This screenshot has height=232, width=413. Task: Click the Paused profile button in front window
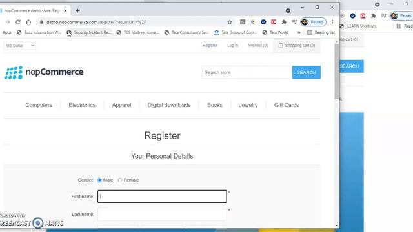coord(314,22)
